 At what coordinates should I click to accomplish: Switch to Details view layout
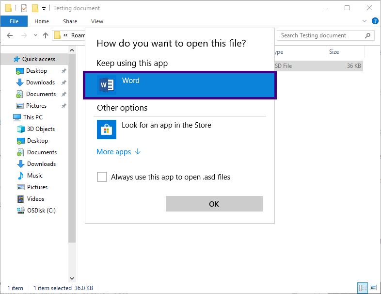pos(363,288)
